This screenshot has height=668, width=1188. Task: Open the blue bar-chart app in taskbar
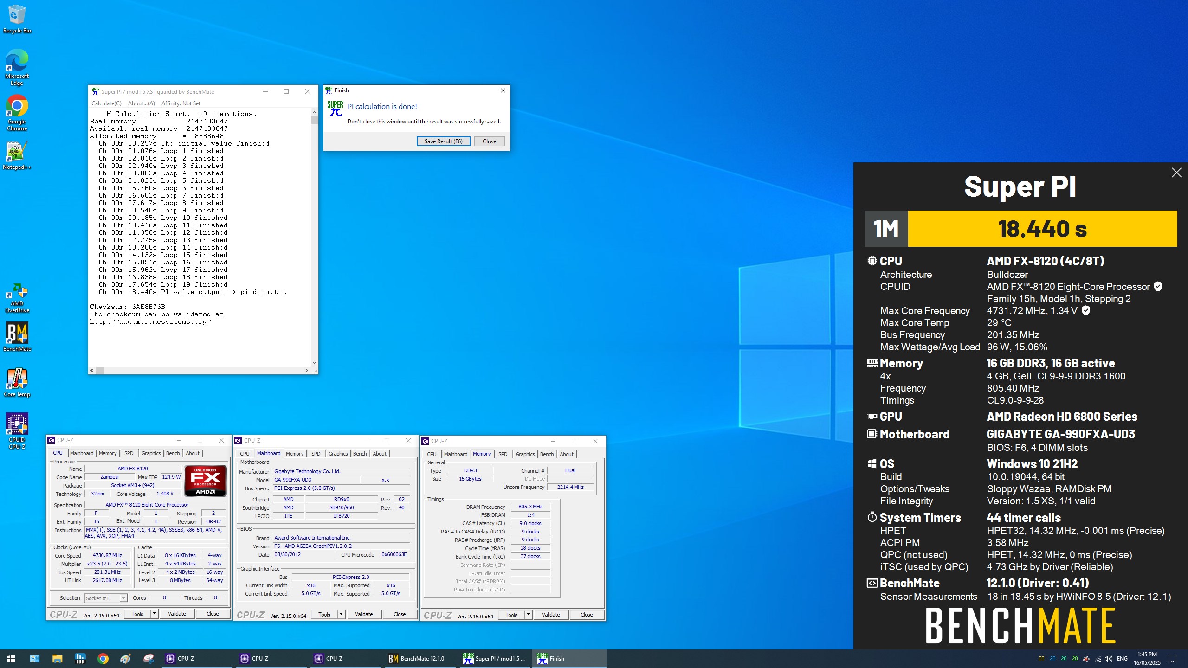point(80,658)
